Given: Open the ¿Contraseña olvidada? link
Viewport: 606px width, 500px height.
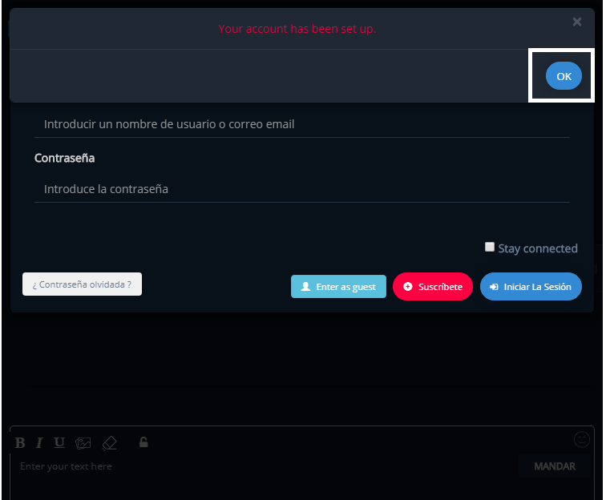Looking at the screenshot, I should (x=82, y=284).
